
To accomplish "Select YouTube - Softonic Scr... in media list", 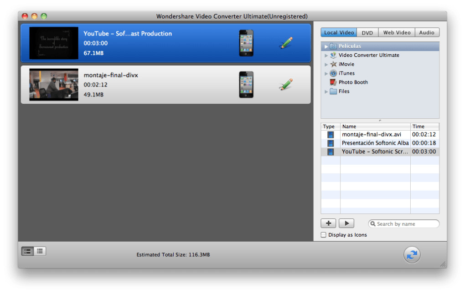I will [x=380, y=152].
